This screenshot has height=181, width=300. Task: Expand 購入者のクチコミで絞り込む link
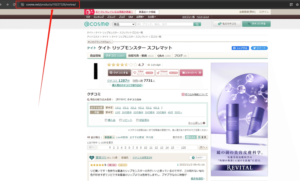click(127, 85)
